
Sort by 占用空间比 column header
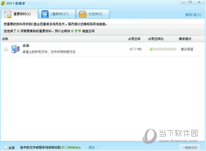point(162,39)
